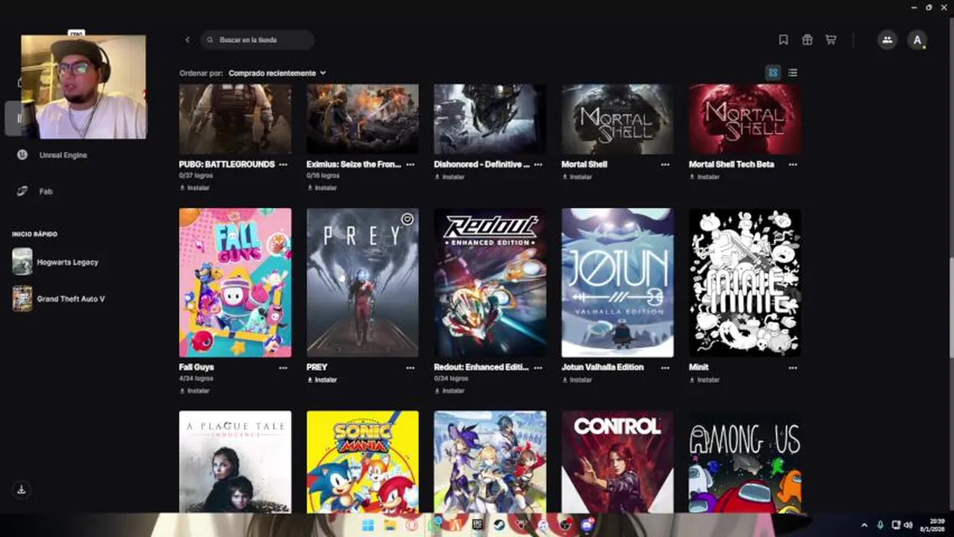Screen dimensions: 954x537
Task: Open PREY three-dot options menu
Action: click(411, 368)
